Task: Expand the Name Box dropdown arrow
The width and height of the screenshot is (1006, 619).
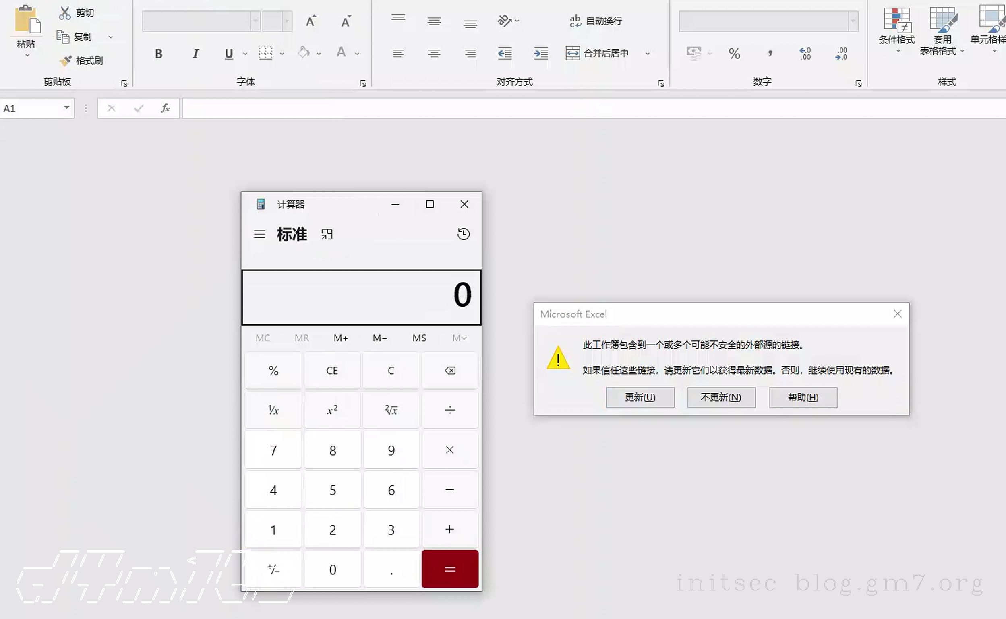Action: coord(66,108)
